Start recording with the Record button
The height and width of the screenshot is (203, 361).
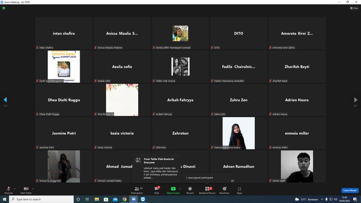coord(190,190)
